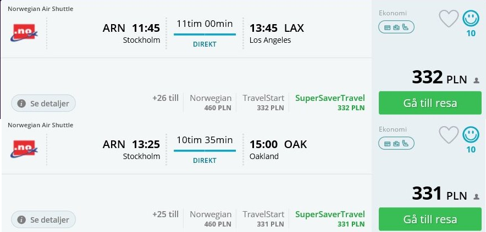Click Gå till resa for 331 PLN flight

[430, 219]
